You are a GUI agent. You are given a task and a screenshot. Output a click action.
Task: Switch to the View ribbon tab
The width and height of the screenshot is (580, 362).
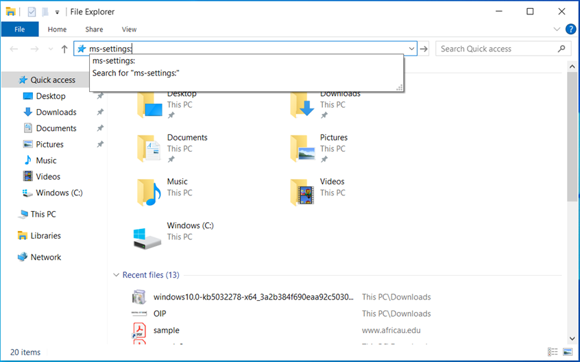pos(129,29)
